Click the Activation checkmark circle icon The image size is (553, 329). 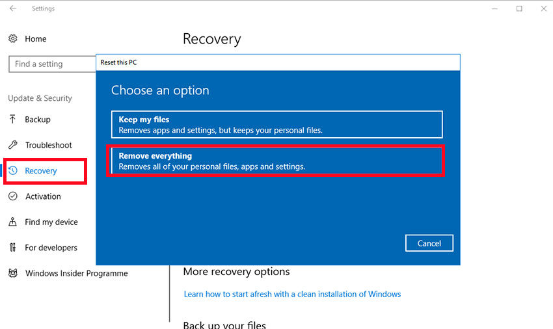(x=13, y=196)
